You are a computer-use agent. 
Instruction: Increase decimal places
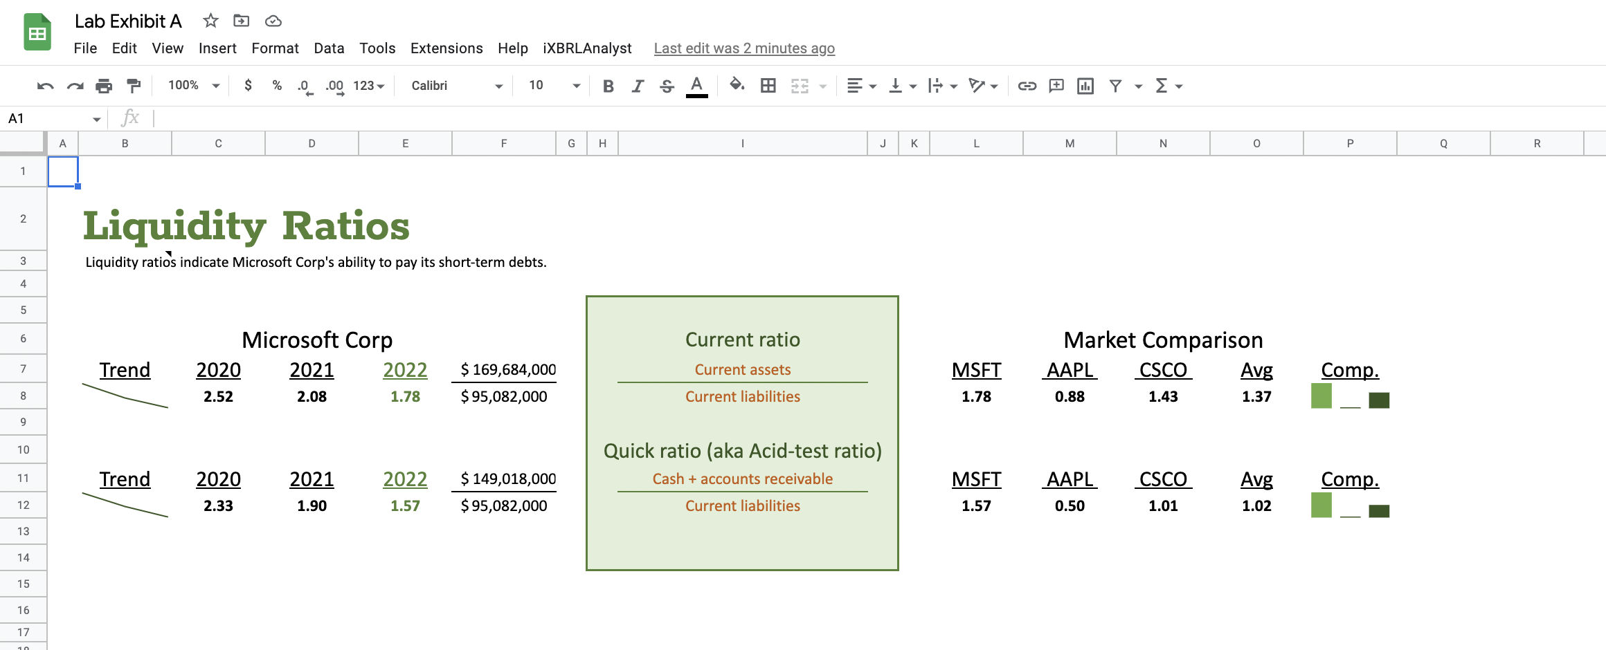[x=335, y=86]
